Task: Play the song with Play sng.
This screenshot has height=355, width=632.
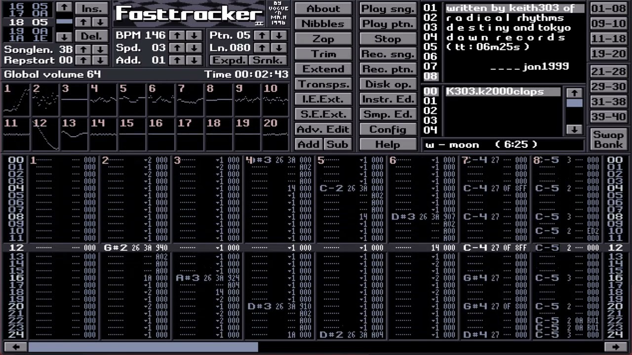Action: pos(388,8)
